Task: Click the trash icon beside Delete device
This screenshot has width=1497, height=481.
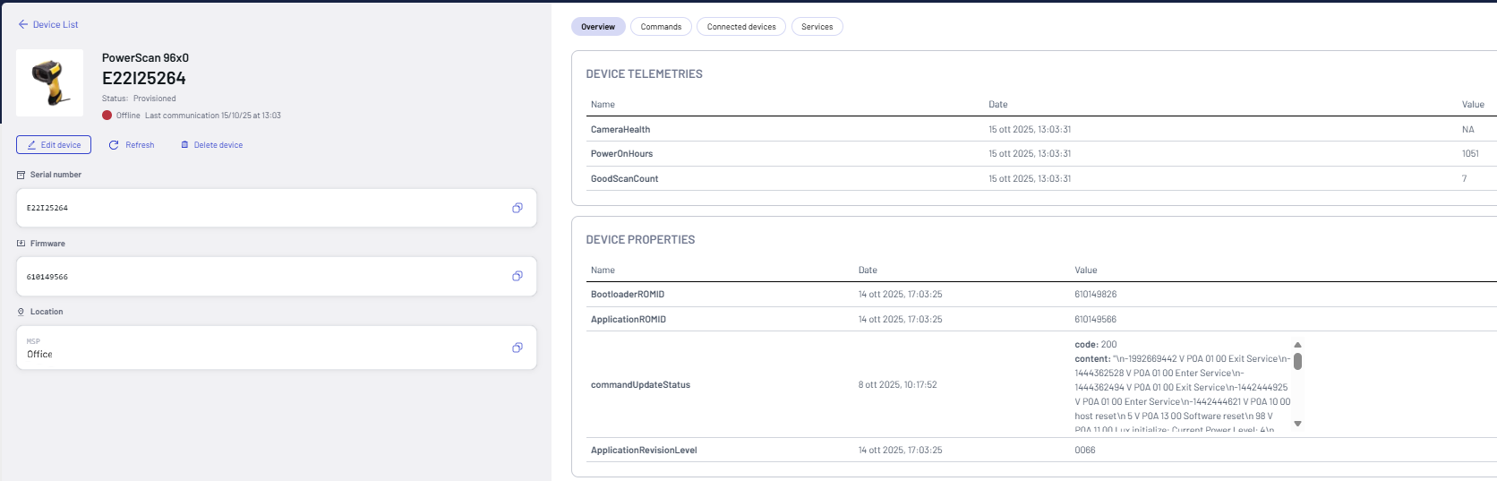Action: tap(185, 145)
